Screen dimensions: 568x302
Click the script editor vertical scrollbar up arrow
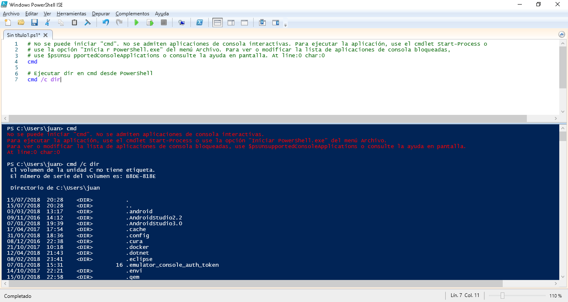563,44
